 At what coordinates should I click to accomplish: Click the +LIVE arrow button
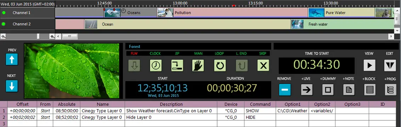pos(307,90)
